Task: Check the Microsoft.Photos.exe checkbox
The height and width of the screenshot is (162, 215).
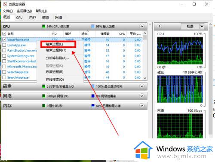Action: (x=4, y=67)
